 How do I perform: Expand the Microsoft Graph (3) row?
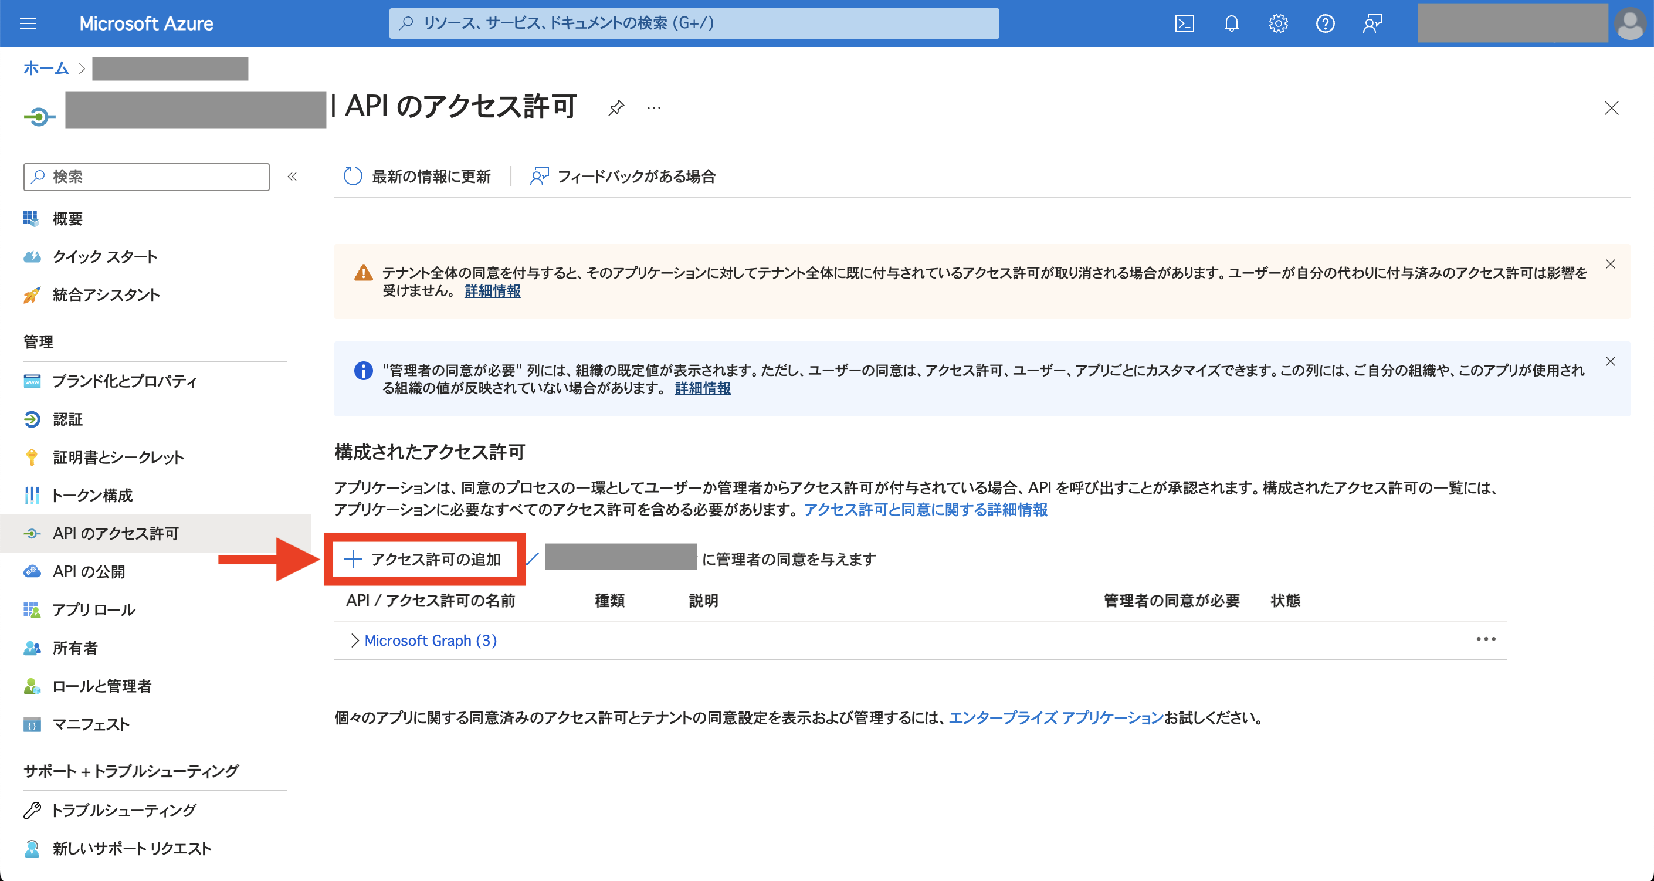(x=354, y=640)
